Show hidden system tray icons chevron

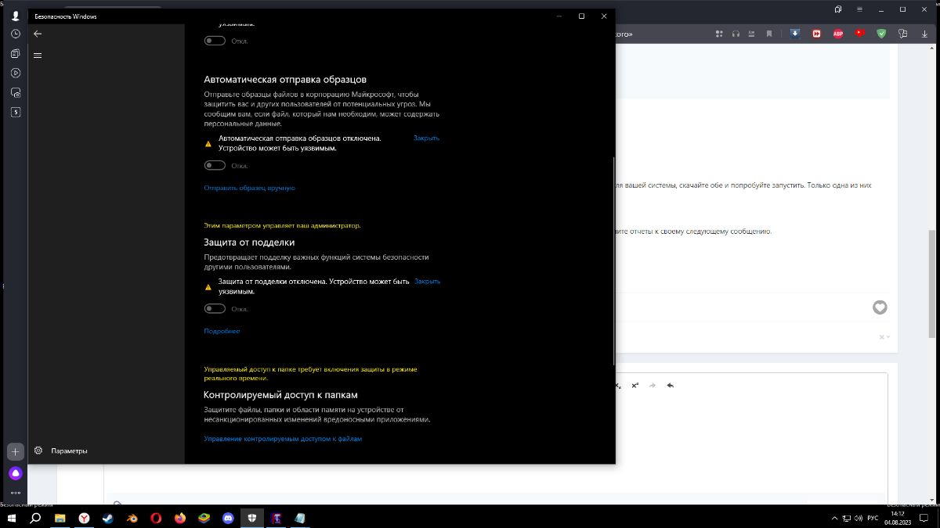834,518
